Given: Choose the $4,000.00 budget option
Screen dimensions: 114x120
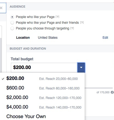Looking at the screenshot, I should (x=42, y=107).
